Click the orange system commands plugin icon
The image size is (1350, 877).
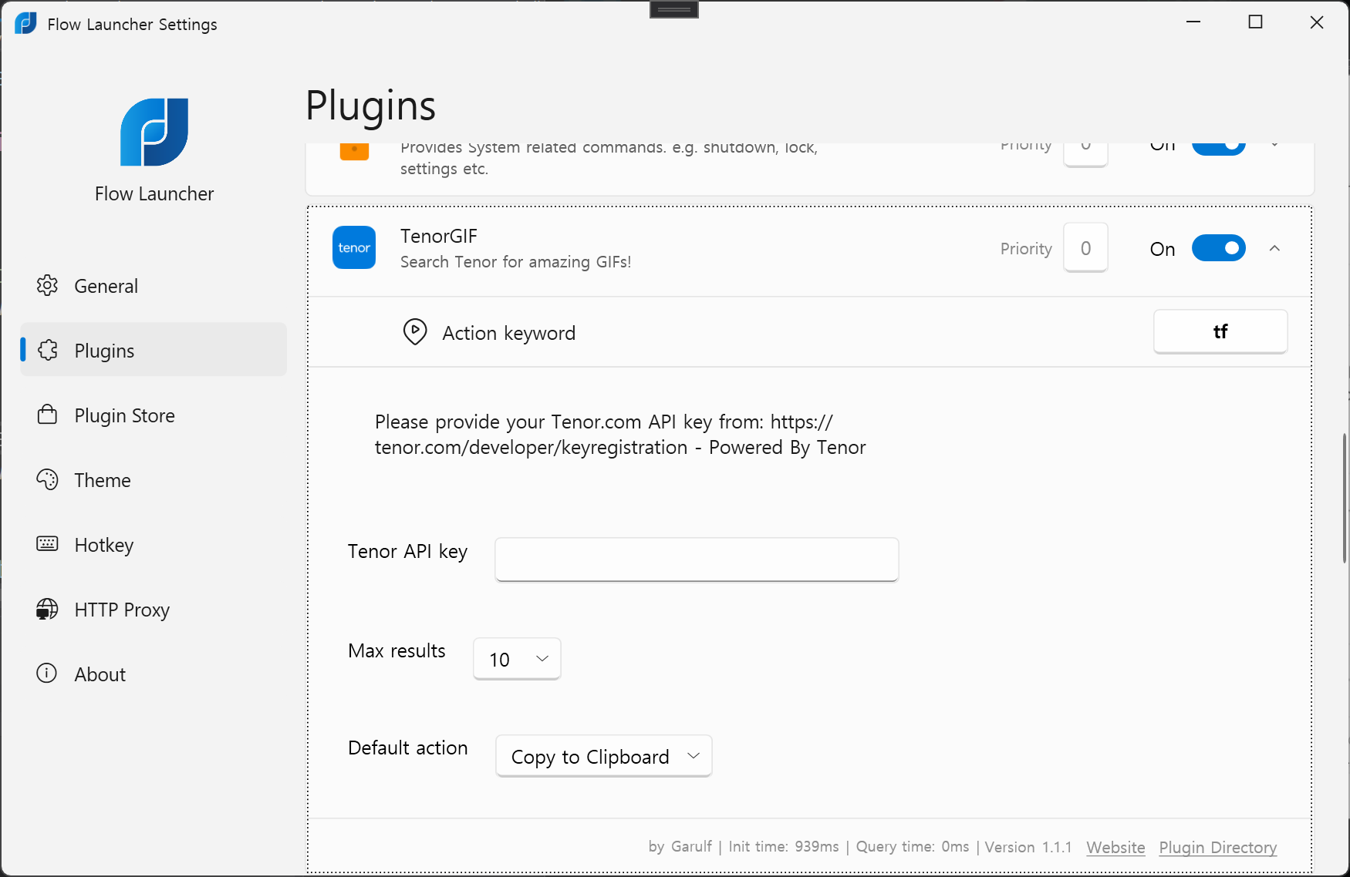[354, 151]
